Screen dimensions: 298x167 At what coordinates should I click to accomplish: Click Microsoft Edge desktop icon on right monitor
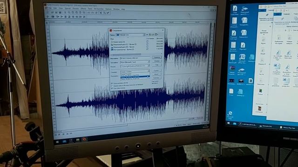pyautogui.click(x=230, y=115)
